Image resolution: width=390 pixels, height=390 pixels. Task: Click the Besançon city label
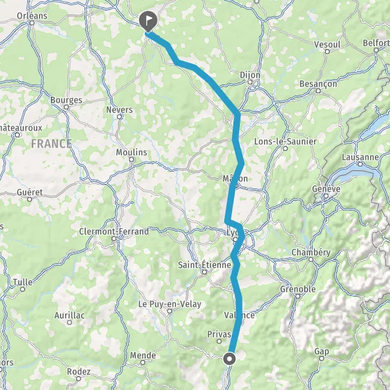click(x=318, y=84)
